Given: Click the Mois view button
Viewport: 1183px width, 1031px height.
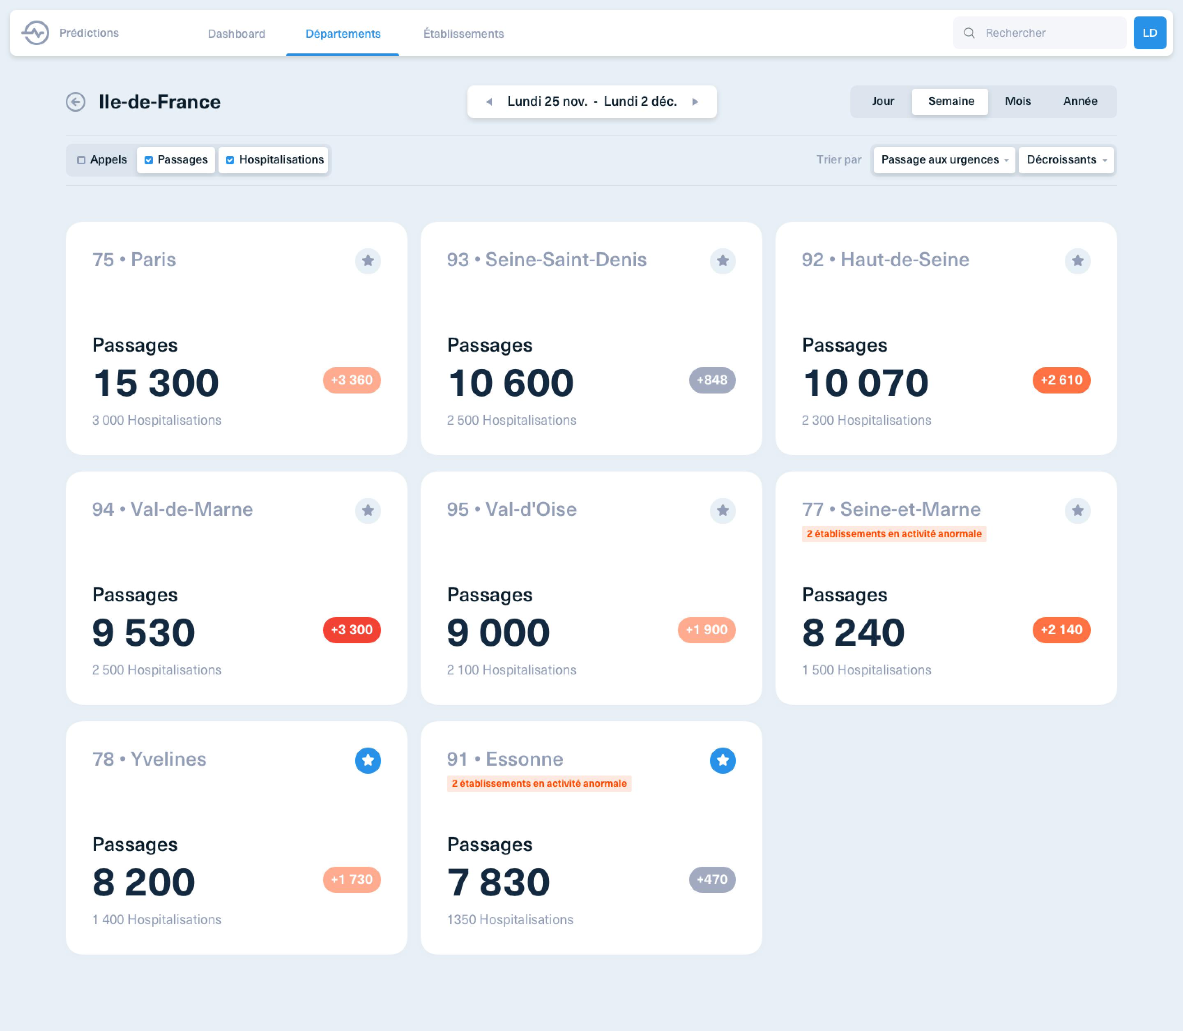Looking at the screenshot, I should pos(1020,101).
